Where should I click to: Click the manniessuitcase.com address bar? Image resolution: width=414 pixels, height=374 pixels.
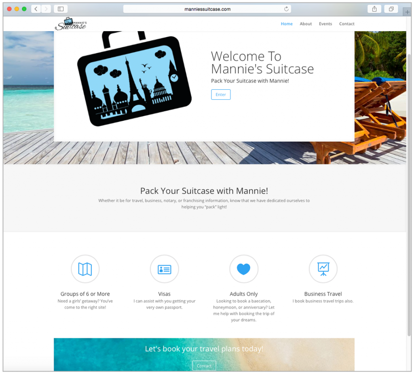[207, 9]
